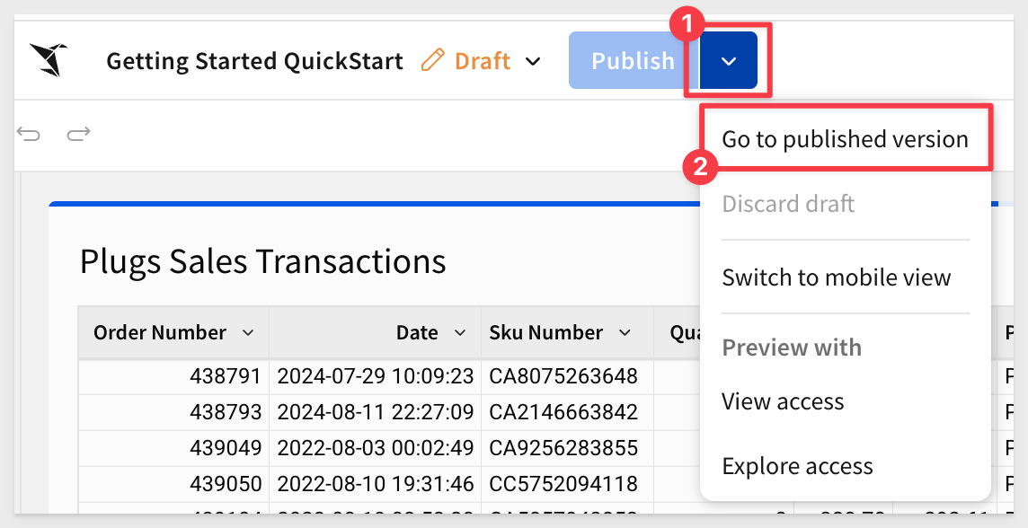Viewport: 1028px width, 528px height.
Task: Click the Sigma bird logo icon
Action: point(49,59)
